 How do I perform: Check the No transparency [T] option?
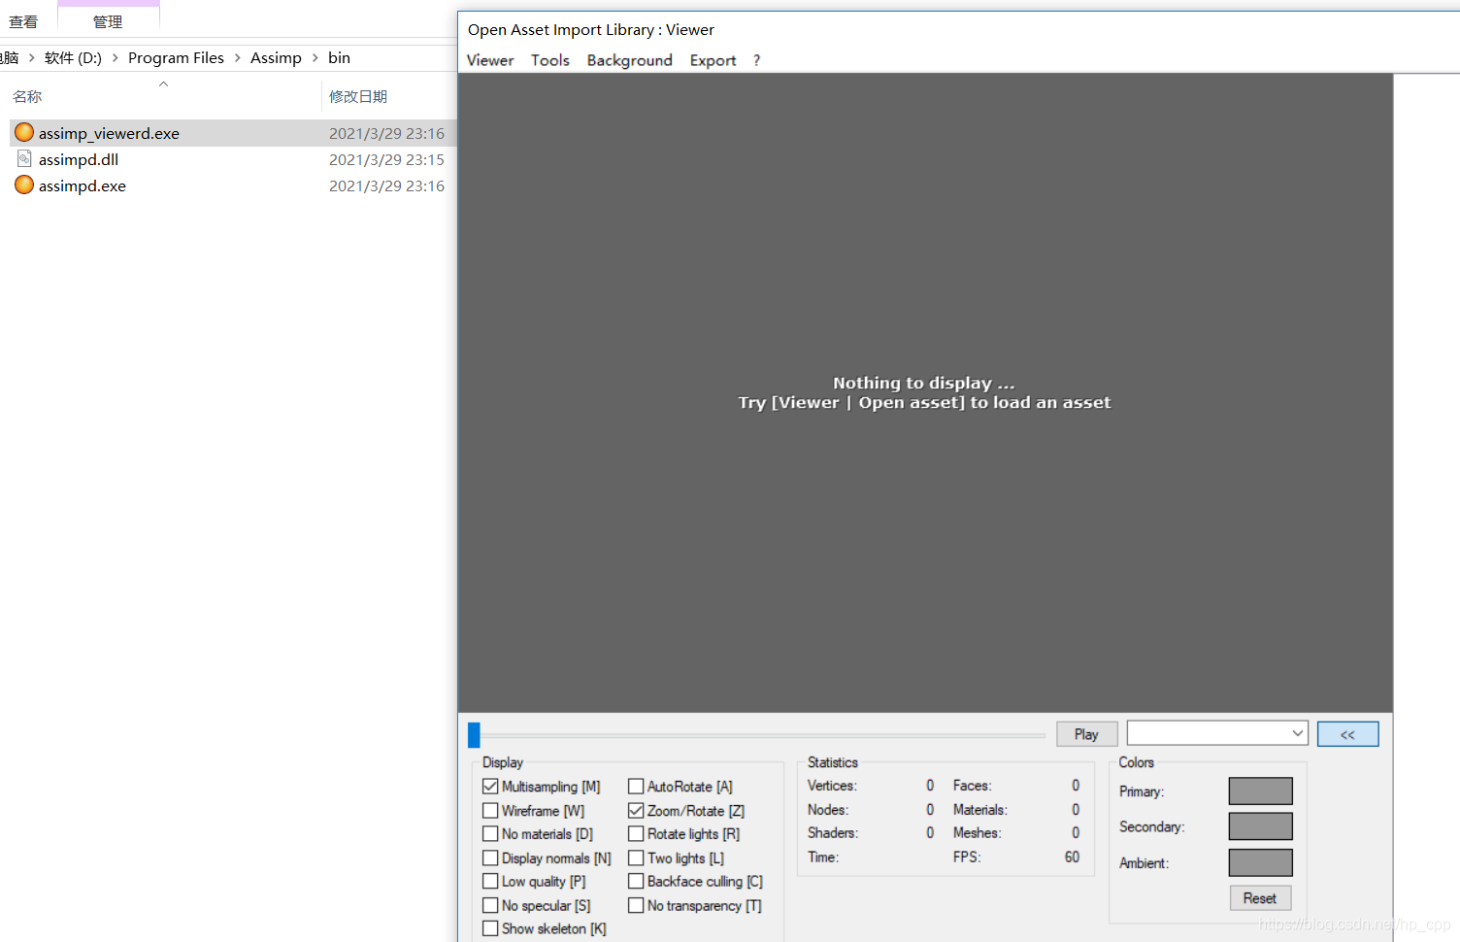coord(636,906)
